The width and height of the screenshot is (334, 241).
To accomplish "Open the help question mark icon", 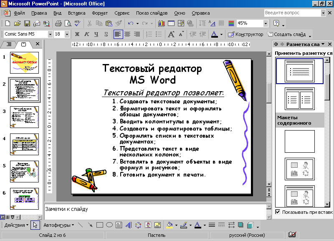I will coord(276,23).
